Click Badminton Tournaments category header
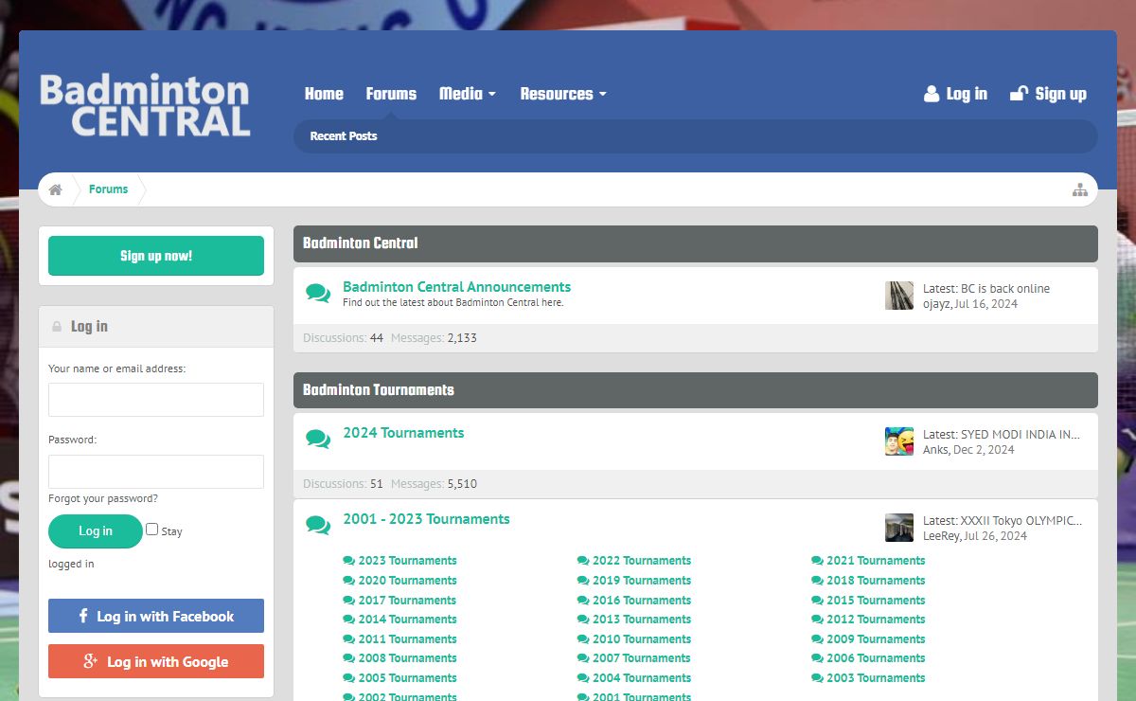Image resolution: width=1136 pixels, height=701 pixels. tap(379, 390)
